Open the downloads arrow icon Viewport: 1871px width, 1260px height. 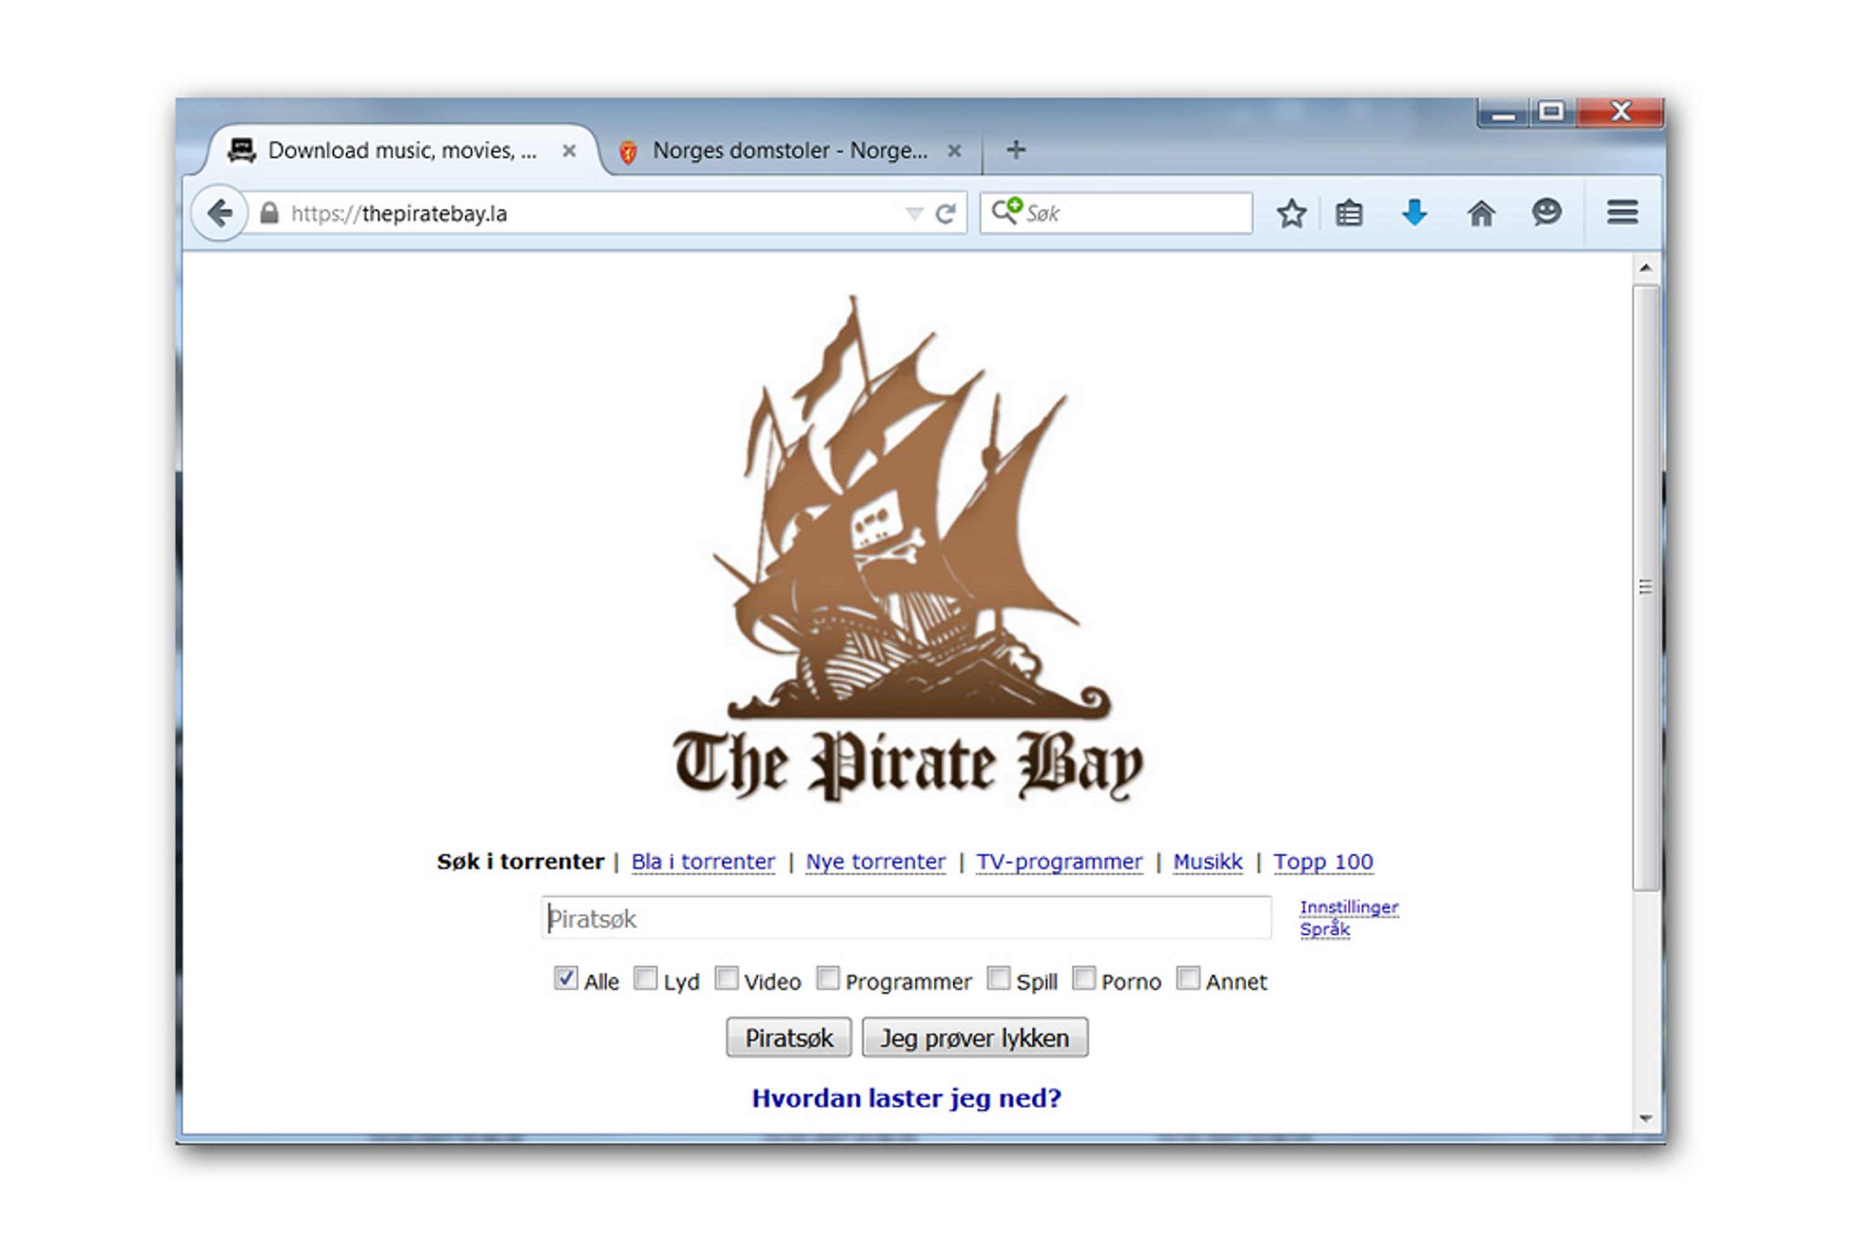pyautogui.click(x=1414, y=213)
